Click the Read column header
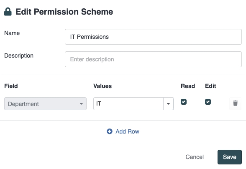This screenshot has height=169, width=246. (188, 86)
